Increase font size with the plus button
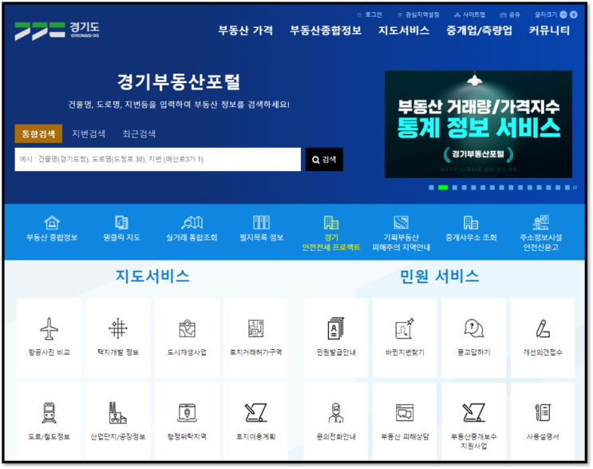The height and width of the screenshot is (469, 593). point(574,14)
